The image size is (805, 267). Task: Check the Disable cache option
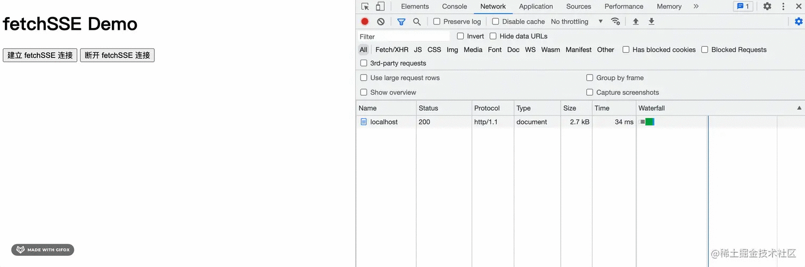496,21
